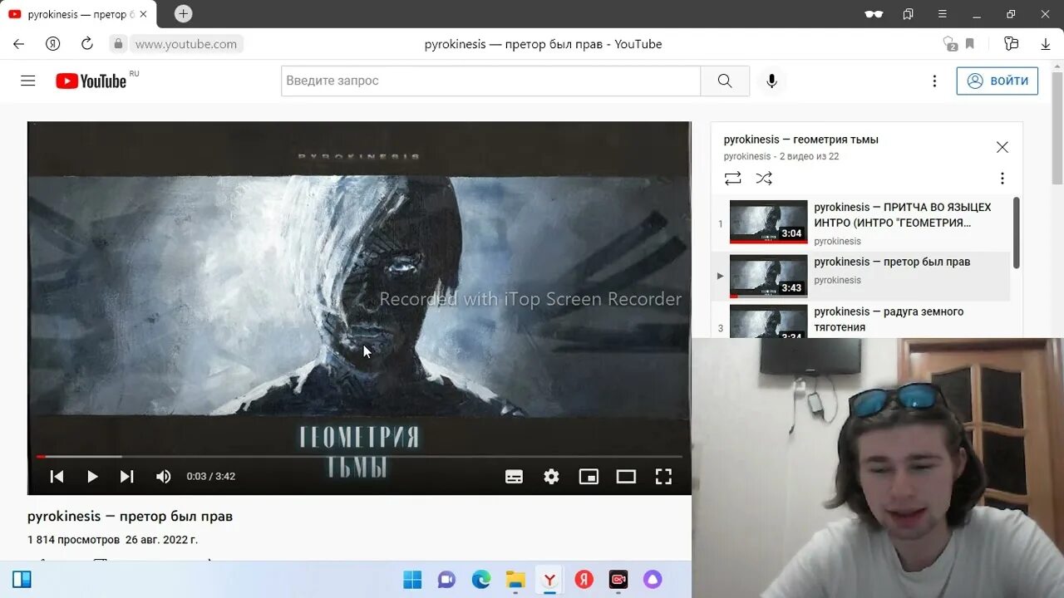This screenshot has height=598, width=1064.
Task: Click the 1 814 просмотров view count
Action: (x=73, y=540)
